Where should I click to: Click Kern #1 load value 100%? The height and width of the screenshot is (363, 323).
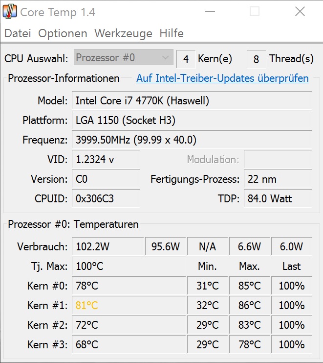click(x=291, y=305)
